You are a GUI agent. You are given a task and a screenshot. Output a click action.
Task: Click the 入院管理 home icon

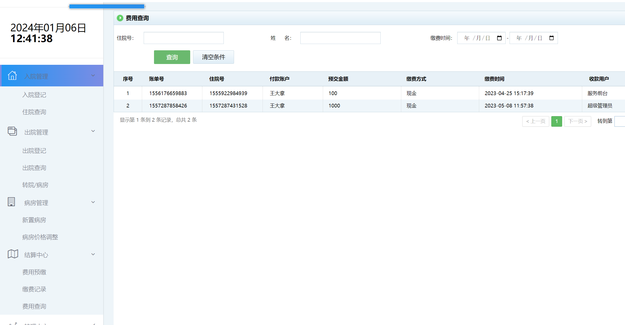12,75
